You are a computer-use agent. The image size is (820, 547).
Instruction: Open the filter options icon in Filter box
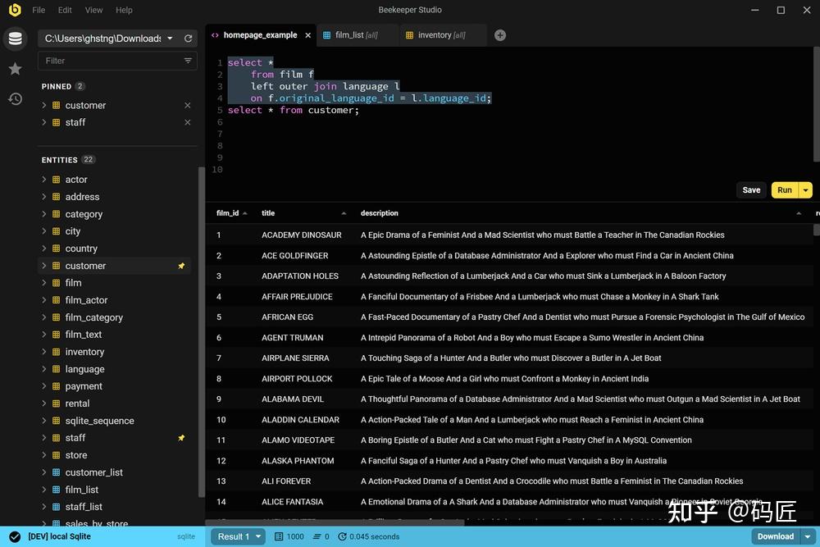187,60
